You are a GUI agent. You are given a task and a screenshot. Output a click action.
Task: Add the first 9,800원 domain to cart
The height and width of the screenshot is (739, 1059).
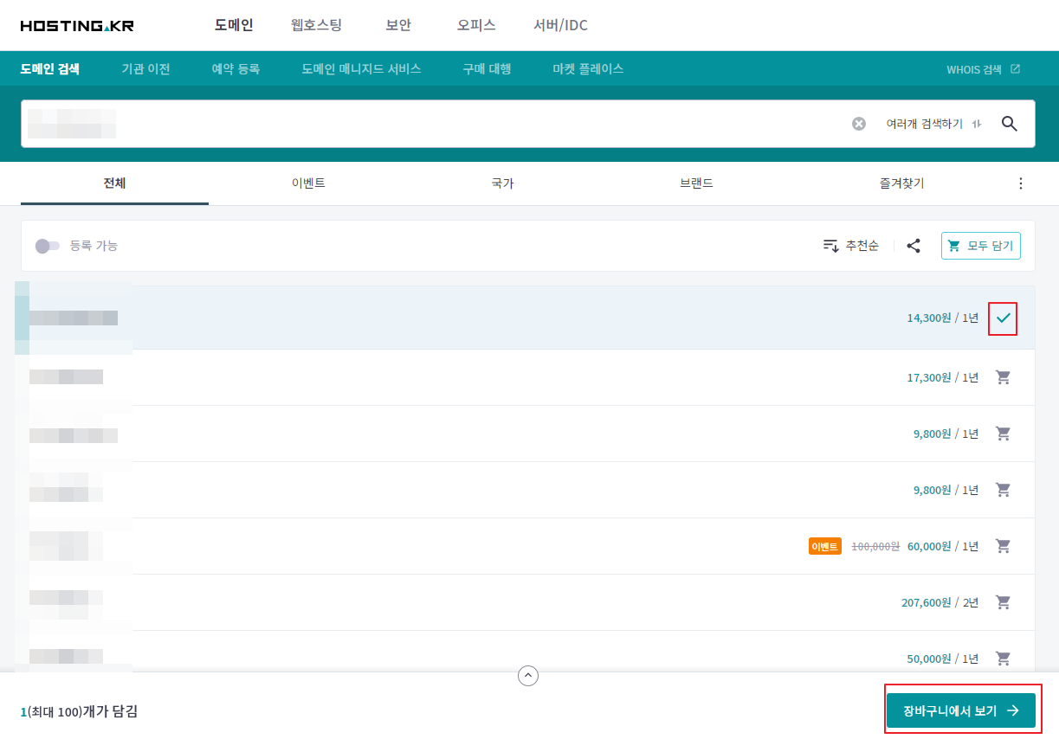(1003, 434)
